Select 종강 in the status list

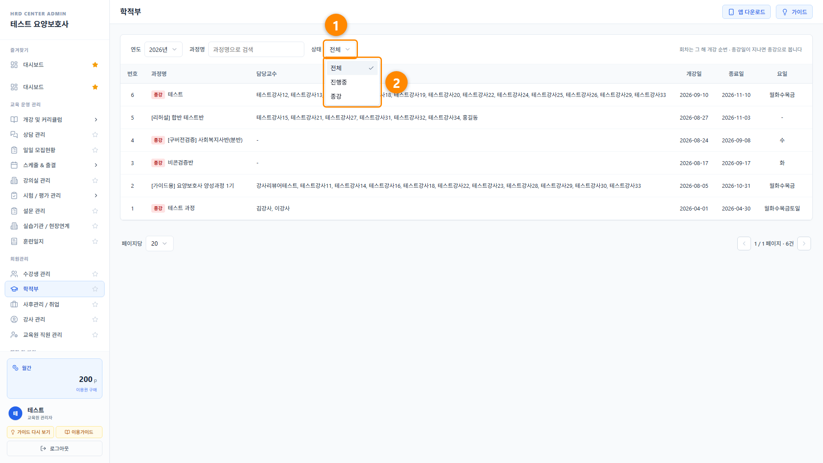coord(352,96)
